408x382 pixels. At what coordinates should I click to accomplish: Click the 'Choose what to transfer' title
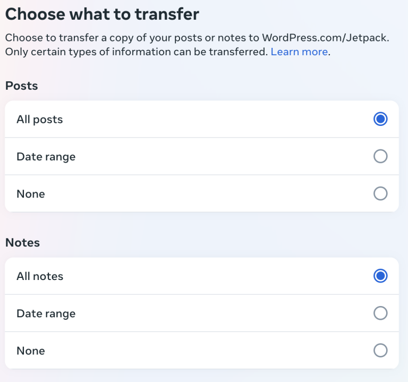pos(102,14)
